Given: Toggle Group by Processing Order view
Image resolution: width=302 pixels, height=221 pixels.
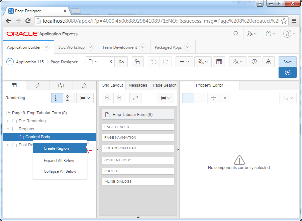Looking at the screenshot, I should (57, 98).
